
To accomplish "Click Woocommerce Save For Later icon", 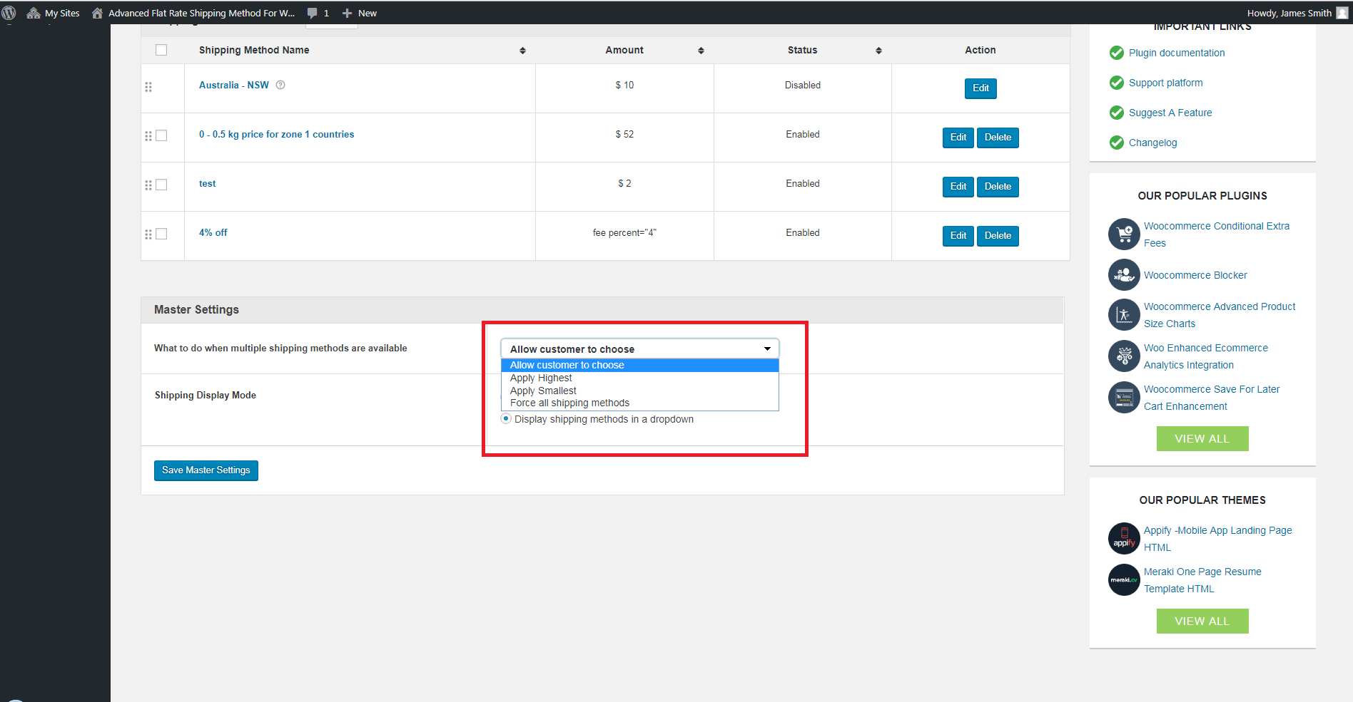I will pyautogui.click(x=1124, y=397).
